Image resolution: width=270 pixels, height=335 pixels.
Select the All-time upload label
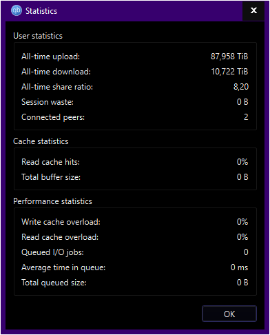(x=50, y=57)
